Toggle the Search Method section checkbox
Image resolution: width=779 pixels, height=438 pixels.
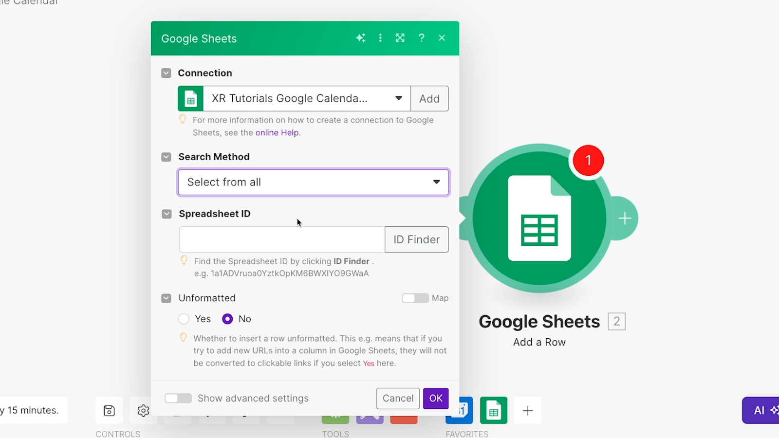click(167, 157)
